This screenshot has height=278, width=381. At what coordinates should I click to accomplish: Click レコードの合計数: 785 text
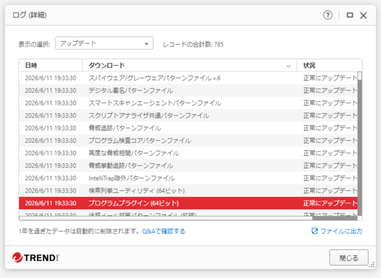(x=193, y=45)
